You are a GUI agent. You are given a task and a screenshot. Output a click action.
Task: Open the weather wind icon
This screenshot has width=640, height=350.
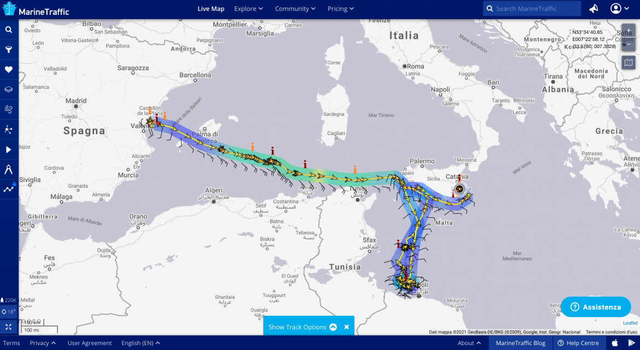click(9, 110)
